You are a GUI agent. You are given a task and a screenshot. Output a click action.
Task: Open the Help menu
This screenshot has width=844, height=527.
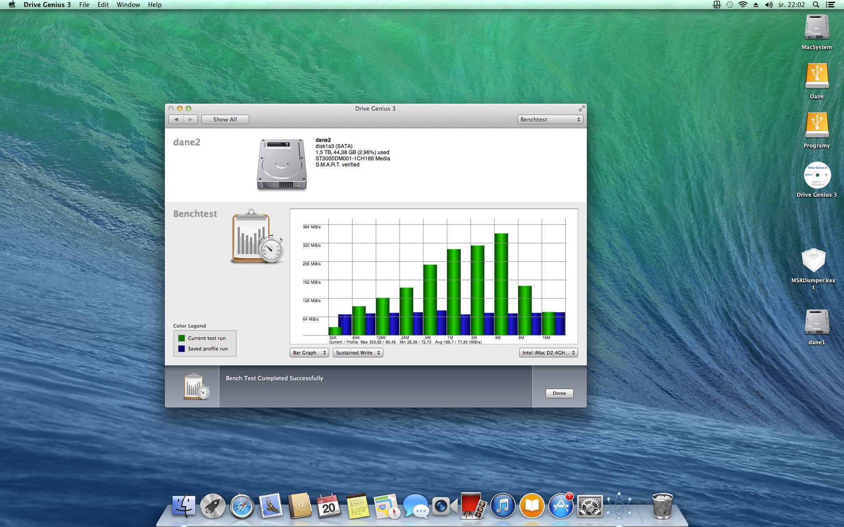click(155, 5)
